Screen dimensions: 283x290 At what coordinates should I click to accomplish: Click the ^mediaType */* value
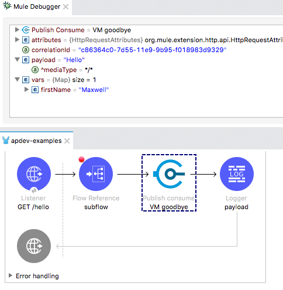pos(89,70)
